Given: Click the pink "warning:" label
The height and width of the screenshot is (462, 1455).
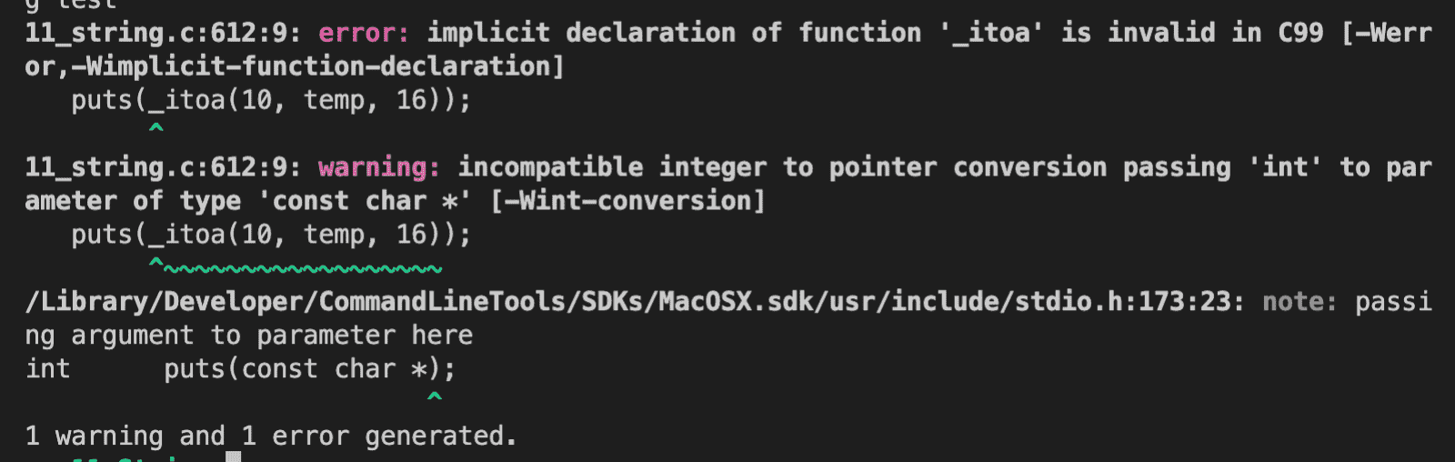Looking at the screenshot, I should coord(379,167).
